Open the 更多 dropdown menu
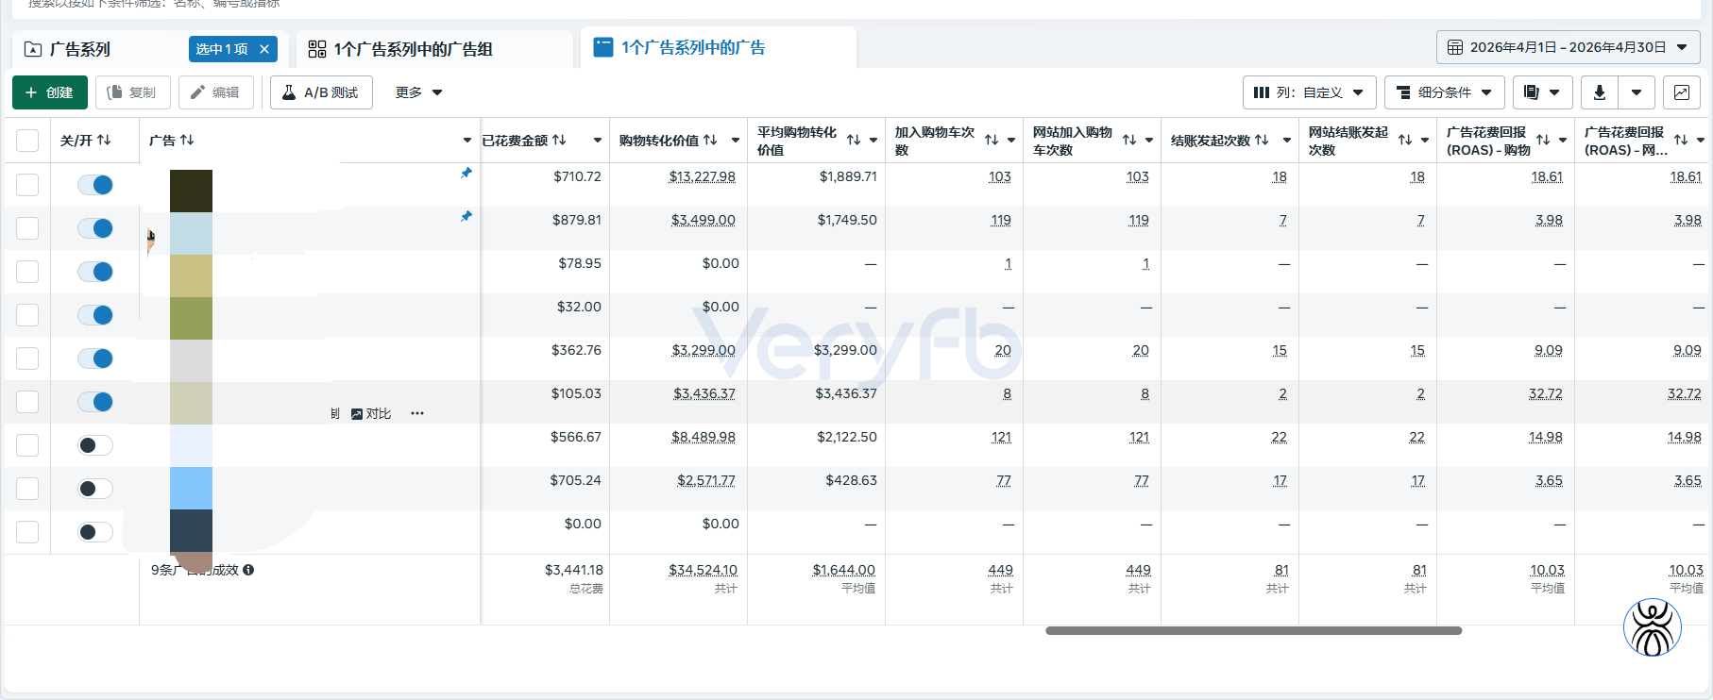 click(x=418, y=92)
